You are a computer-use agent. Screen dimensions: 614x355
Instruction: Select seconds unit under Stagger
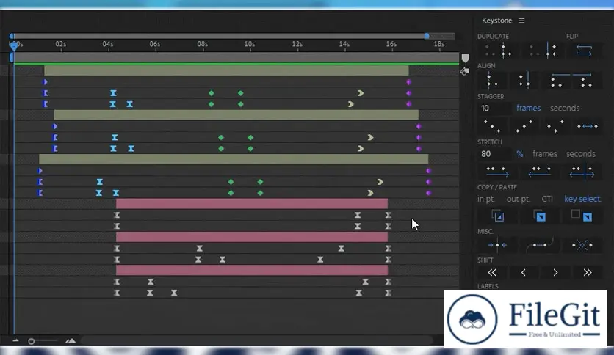pos(565,109)
